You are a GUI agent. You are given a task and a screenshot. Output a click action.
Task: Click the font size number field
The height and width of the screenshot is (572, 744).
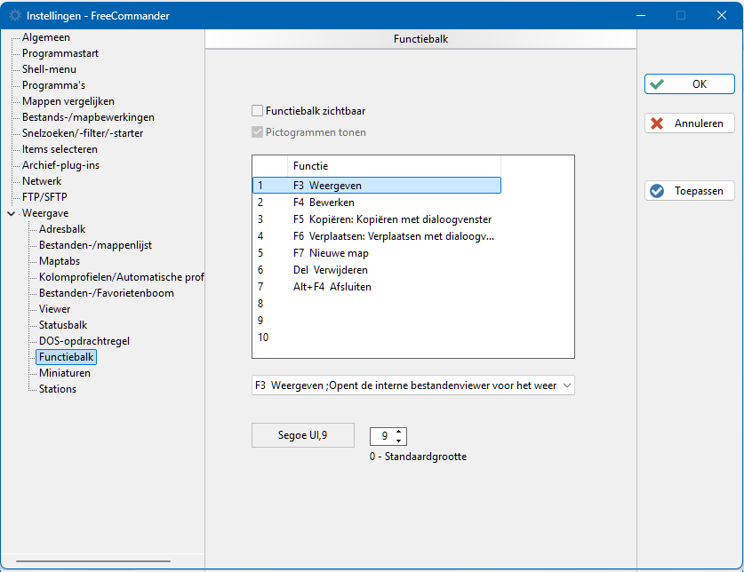click(382, 436)
